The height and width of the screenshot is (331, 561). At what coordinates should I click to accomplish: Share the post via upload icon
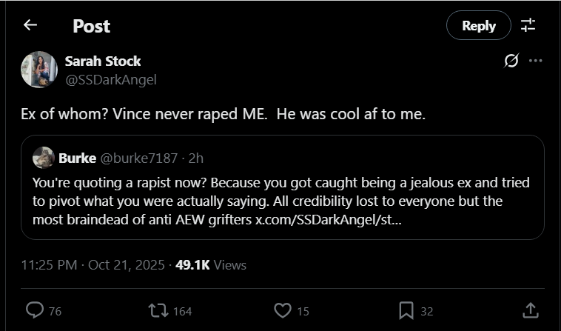(x=530, y=310)
